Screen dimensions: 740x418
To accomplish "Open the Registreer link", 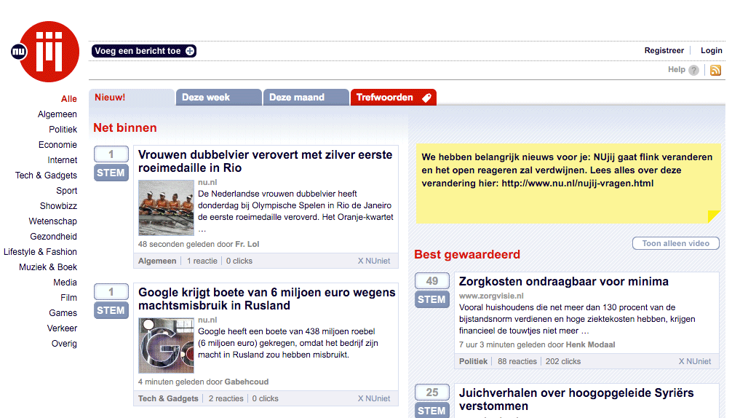I will (664, 51).
